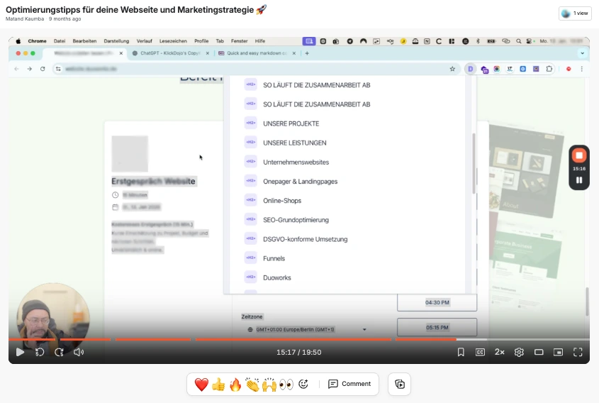599x403 pixels.
Task: Select the 05:15 PM time slot
Action: pyautogui.click(x=437, y=327)
